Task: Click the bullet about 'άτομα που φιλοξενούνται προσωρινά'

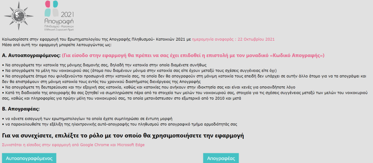Action: [184, 79]
